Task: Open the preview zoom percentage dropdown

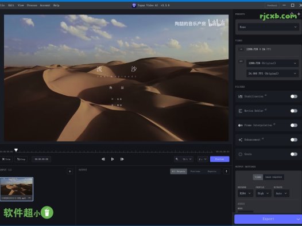Action: coord(187,159)
